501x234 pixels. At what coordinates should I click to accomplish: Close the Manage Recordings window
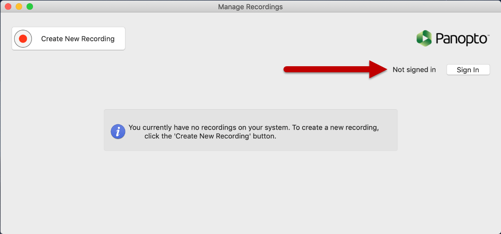pyautogui.click(x=8, y=6)
